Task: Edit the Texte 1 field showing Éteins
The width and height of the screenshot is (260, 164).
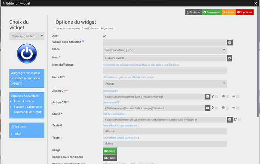Action: tap(165, 144)
